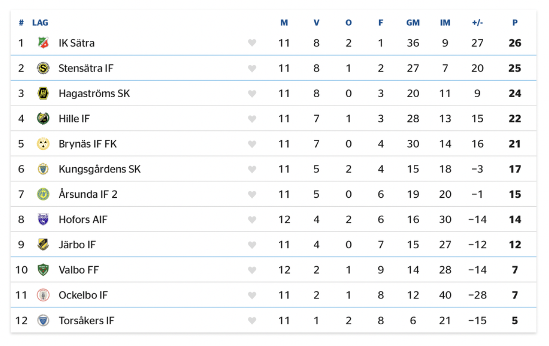
Task: Click the Hofors AIF team badge
Action: click(x=43, y=219)
